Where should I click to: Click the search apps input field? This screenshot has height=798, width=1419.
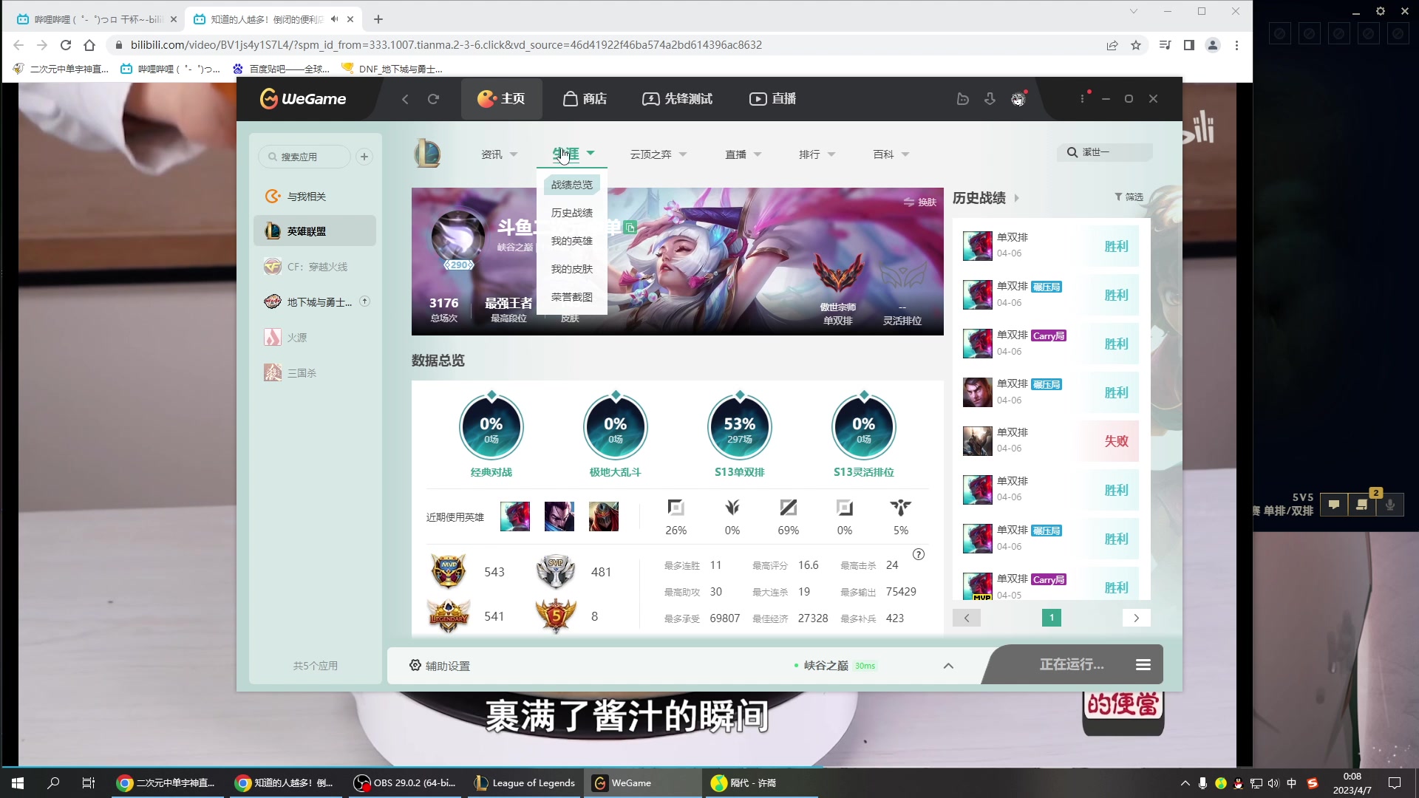tap(304, 157)
